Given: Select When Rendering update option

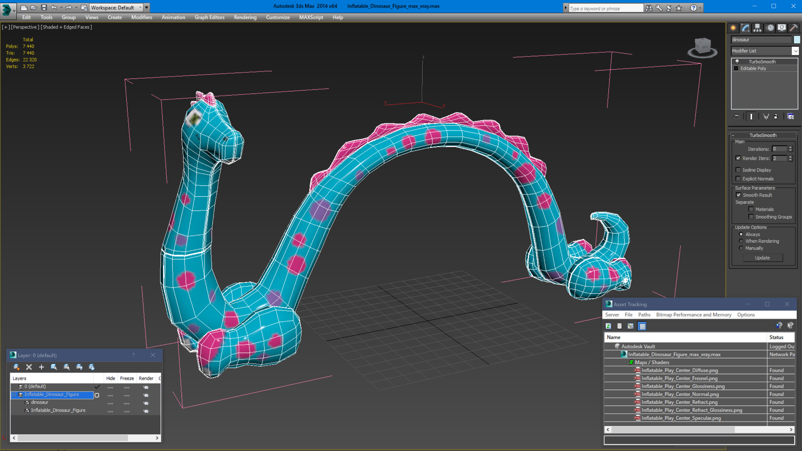Looking at the screenshot, I should click(741, 241).
